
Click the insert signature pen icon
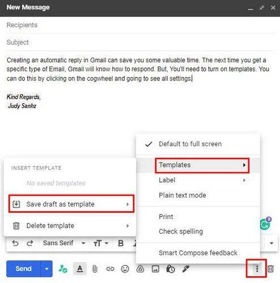click(x=186, y=269)
